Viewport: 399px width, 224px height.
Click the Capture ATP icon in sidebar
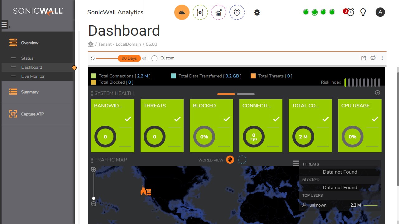pos(13,114)
